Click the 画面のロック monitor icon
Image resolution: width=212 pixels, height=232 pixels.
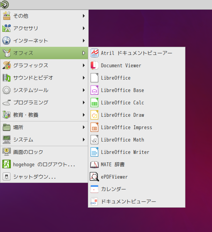click(x=7, y=152)
